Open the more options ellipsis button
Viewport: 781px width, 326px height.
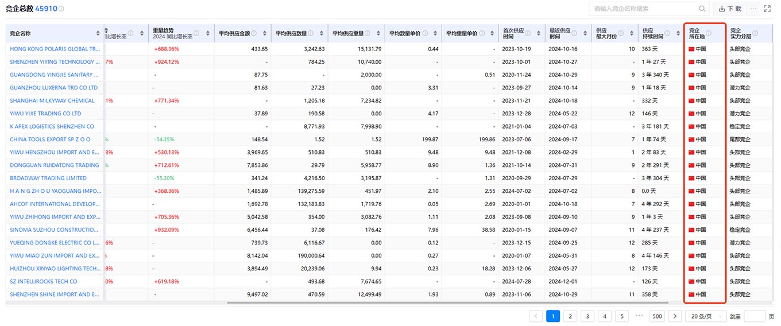(753, 9)
